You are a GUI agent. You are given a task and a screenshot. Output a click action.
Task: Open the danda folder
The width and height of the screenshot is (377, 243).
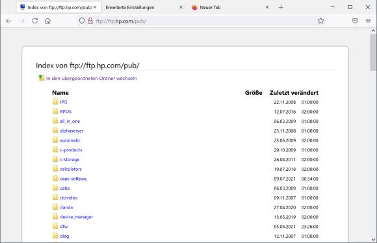(66, 207)
